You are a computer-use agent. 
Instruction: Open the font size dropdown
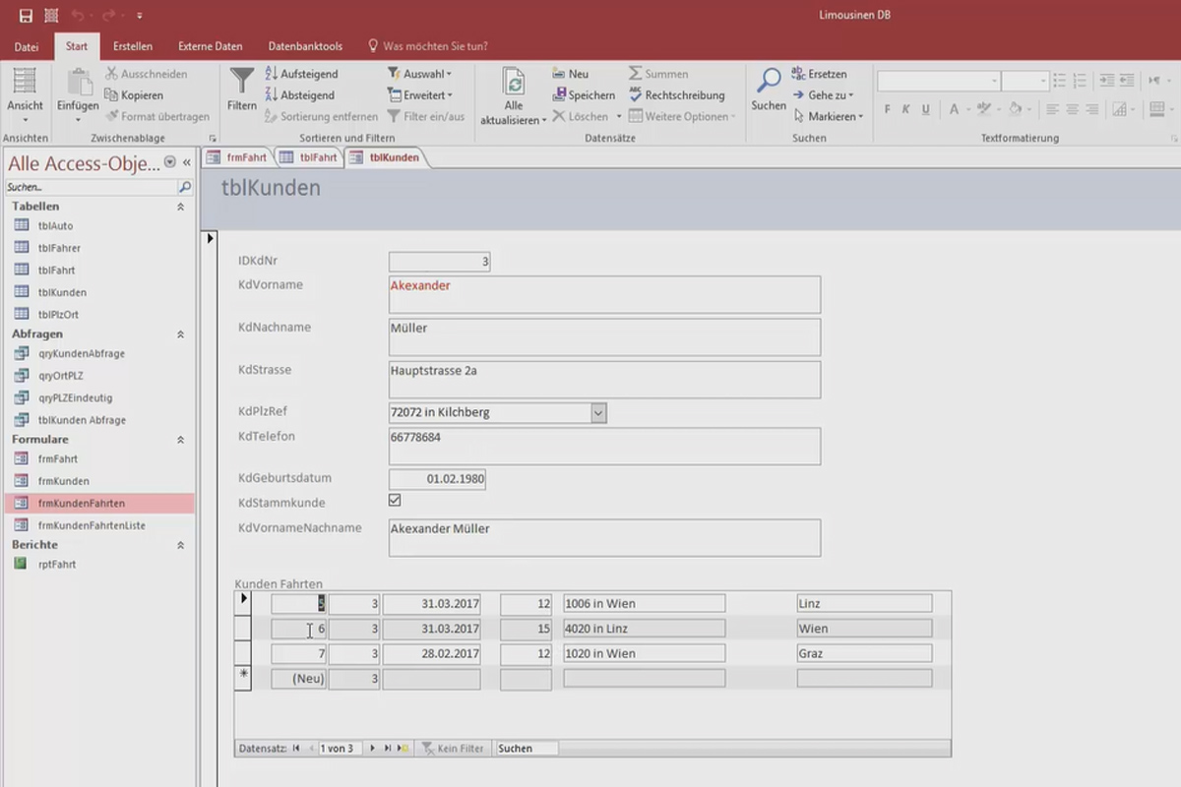[x=1042, y=82]
